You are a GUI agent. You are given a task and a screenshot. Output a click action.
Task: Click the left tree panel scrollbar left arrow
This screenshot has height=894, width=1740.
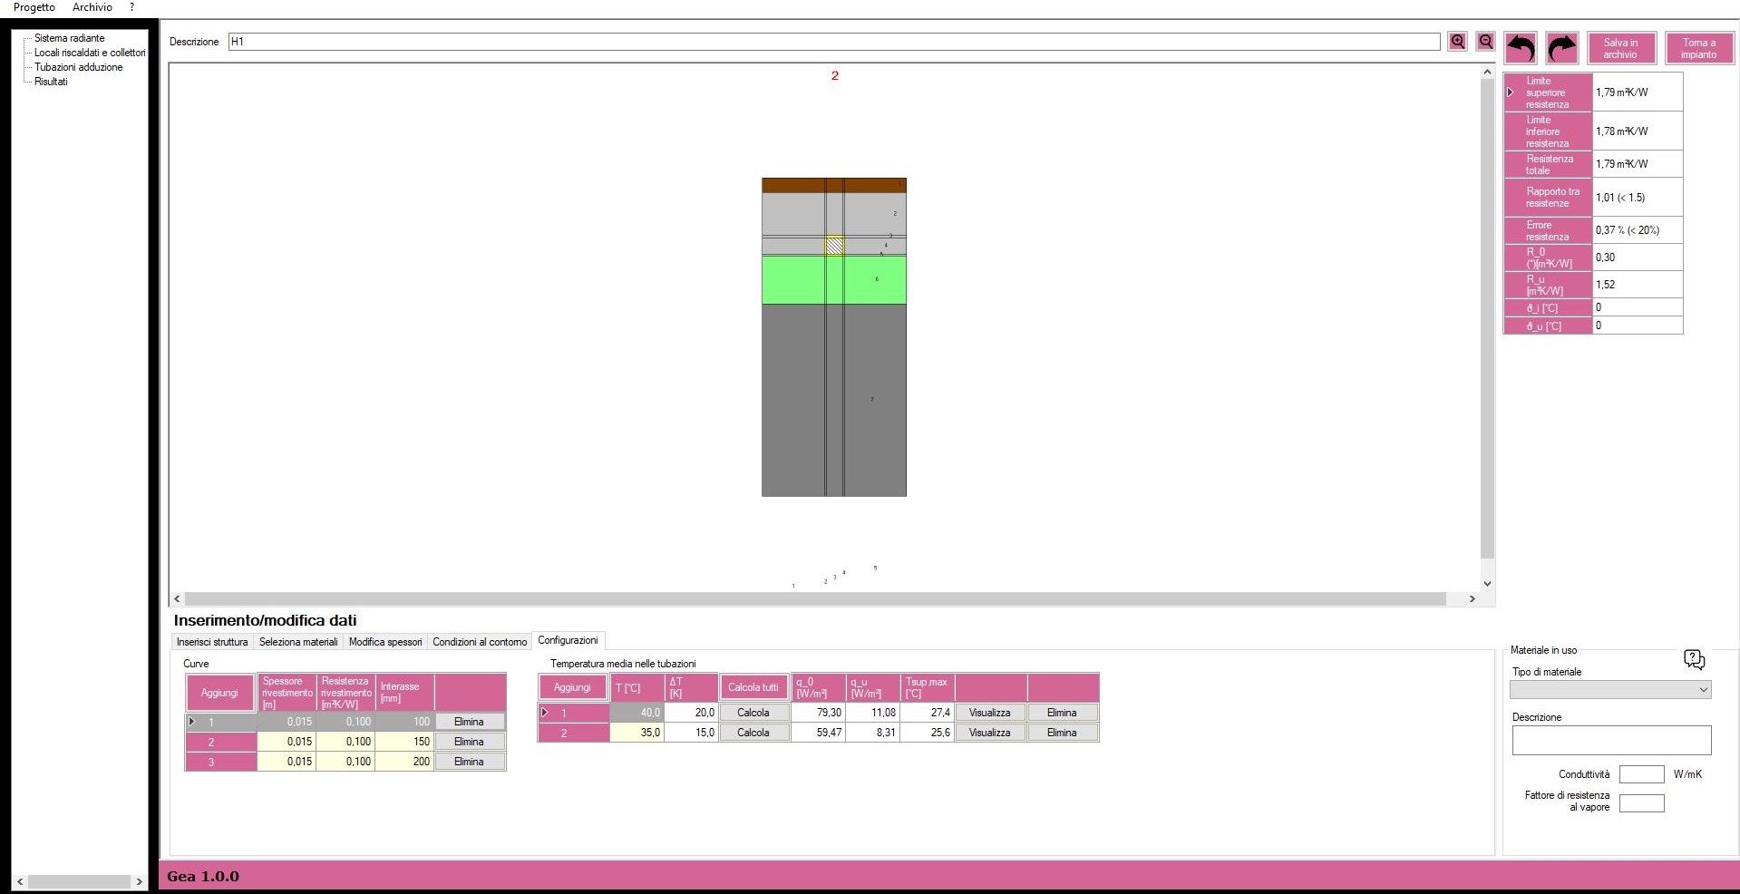click(x=20, y=881)
